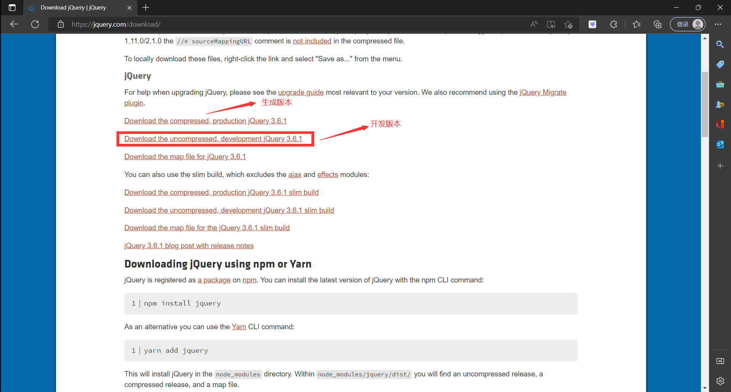Open read aloud from address bar

coord(534,24)
